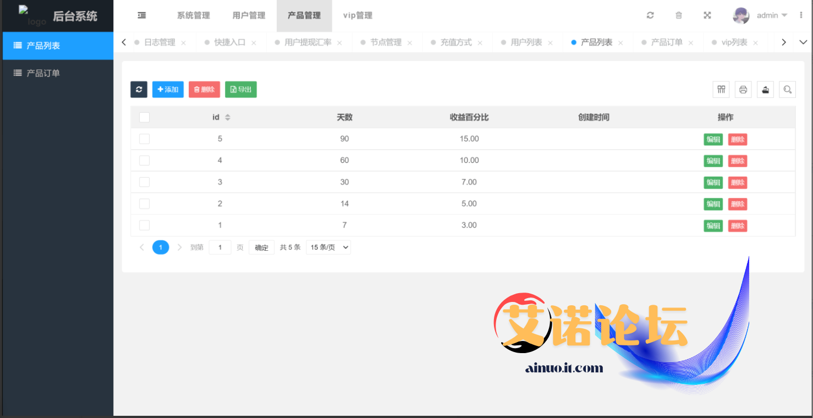Switch to the 用户列表 tab

tap(526, 42)
